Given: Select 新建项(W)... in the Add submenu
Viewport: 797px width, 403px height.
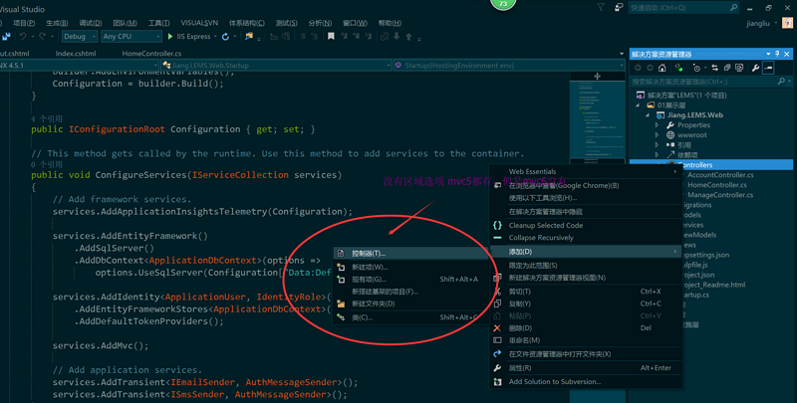Looking at the screenshot, I should (x=410, y=267).
